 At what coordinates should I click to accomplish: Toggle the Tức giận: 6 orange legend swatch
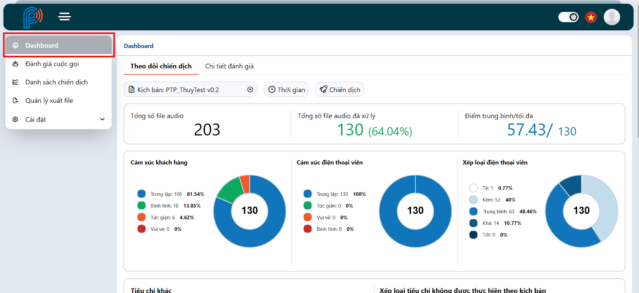coord(141,217)
